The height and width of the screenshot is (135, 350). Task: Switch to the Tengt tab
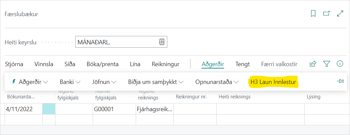243,64
